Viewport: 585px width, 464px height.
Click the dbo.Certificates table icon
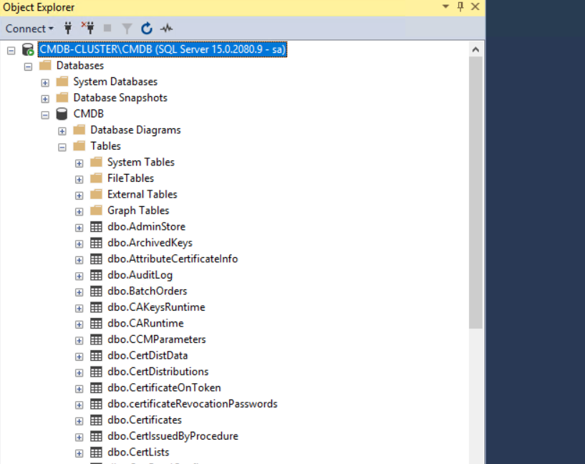click(x=96, y=420)
